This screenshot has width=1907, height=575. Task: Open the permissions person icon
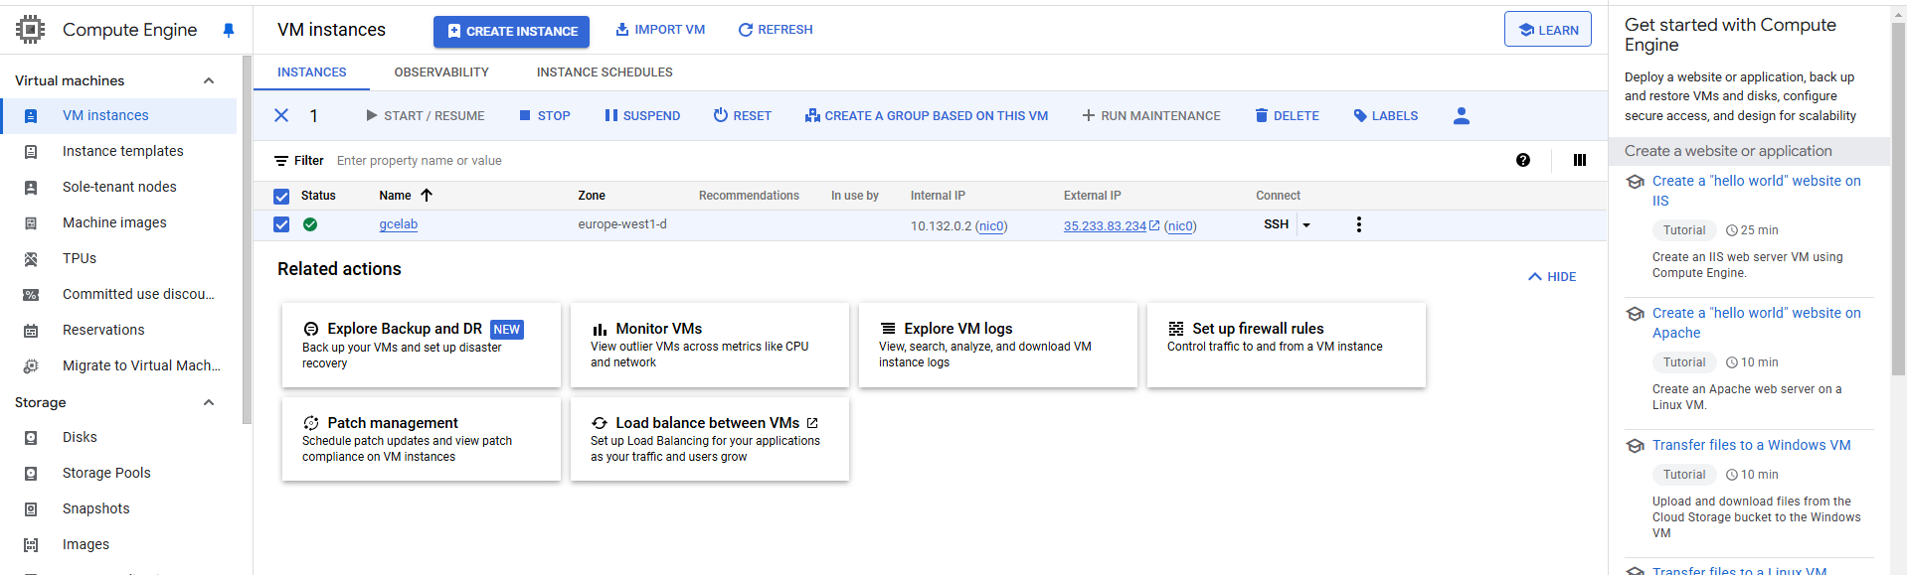1461,116
